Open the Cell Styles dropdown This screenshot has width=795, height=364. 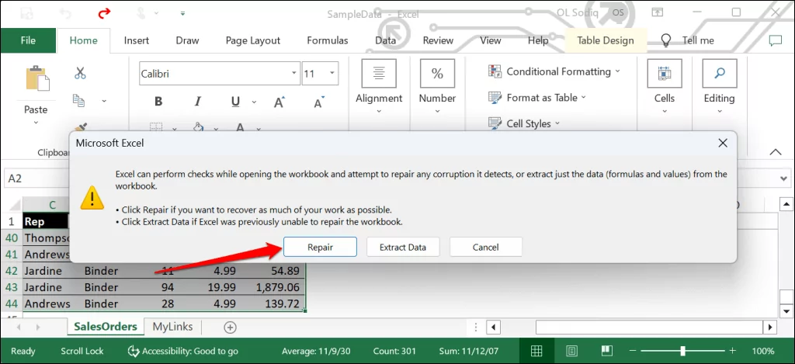(x=524, y=123)
